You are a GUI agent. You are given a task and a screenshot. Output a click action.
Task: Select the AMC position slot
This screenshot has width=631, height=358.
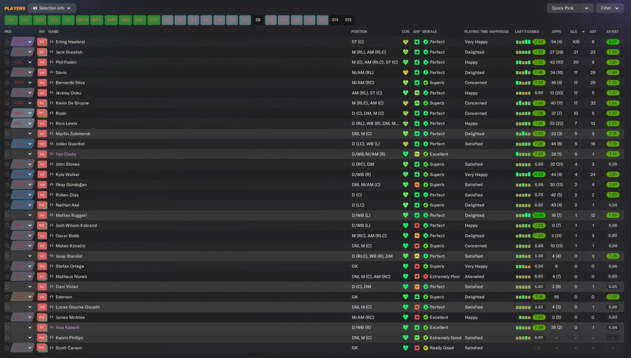point(125,20)
